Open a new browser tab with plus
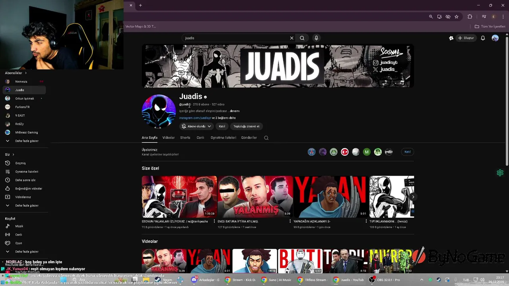 pyautogui.click(x=140, y=5)
